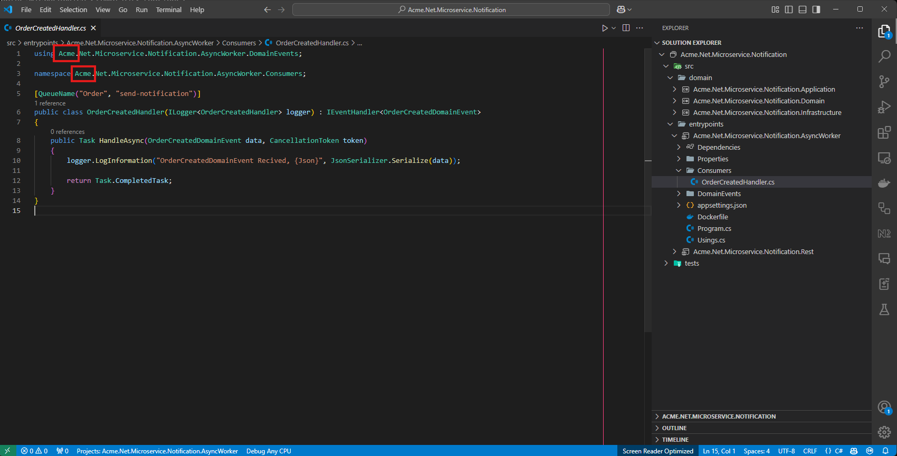The width and height of the screenshot is (897, 456).
Task: Open the NuGet N icon view
Action: [884, 234]
